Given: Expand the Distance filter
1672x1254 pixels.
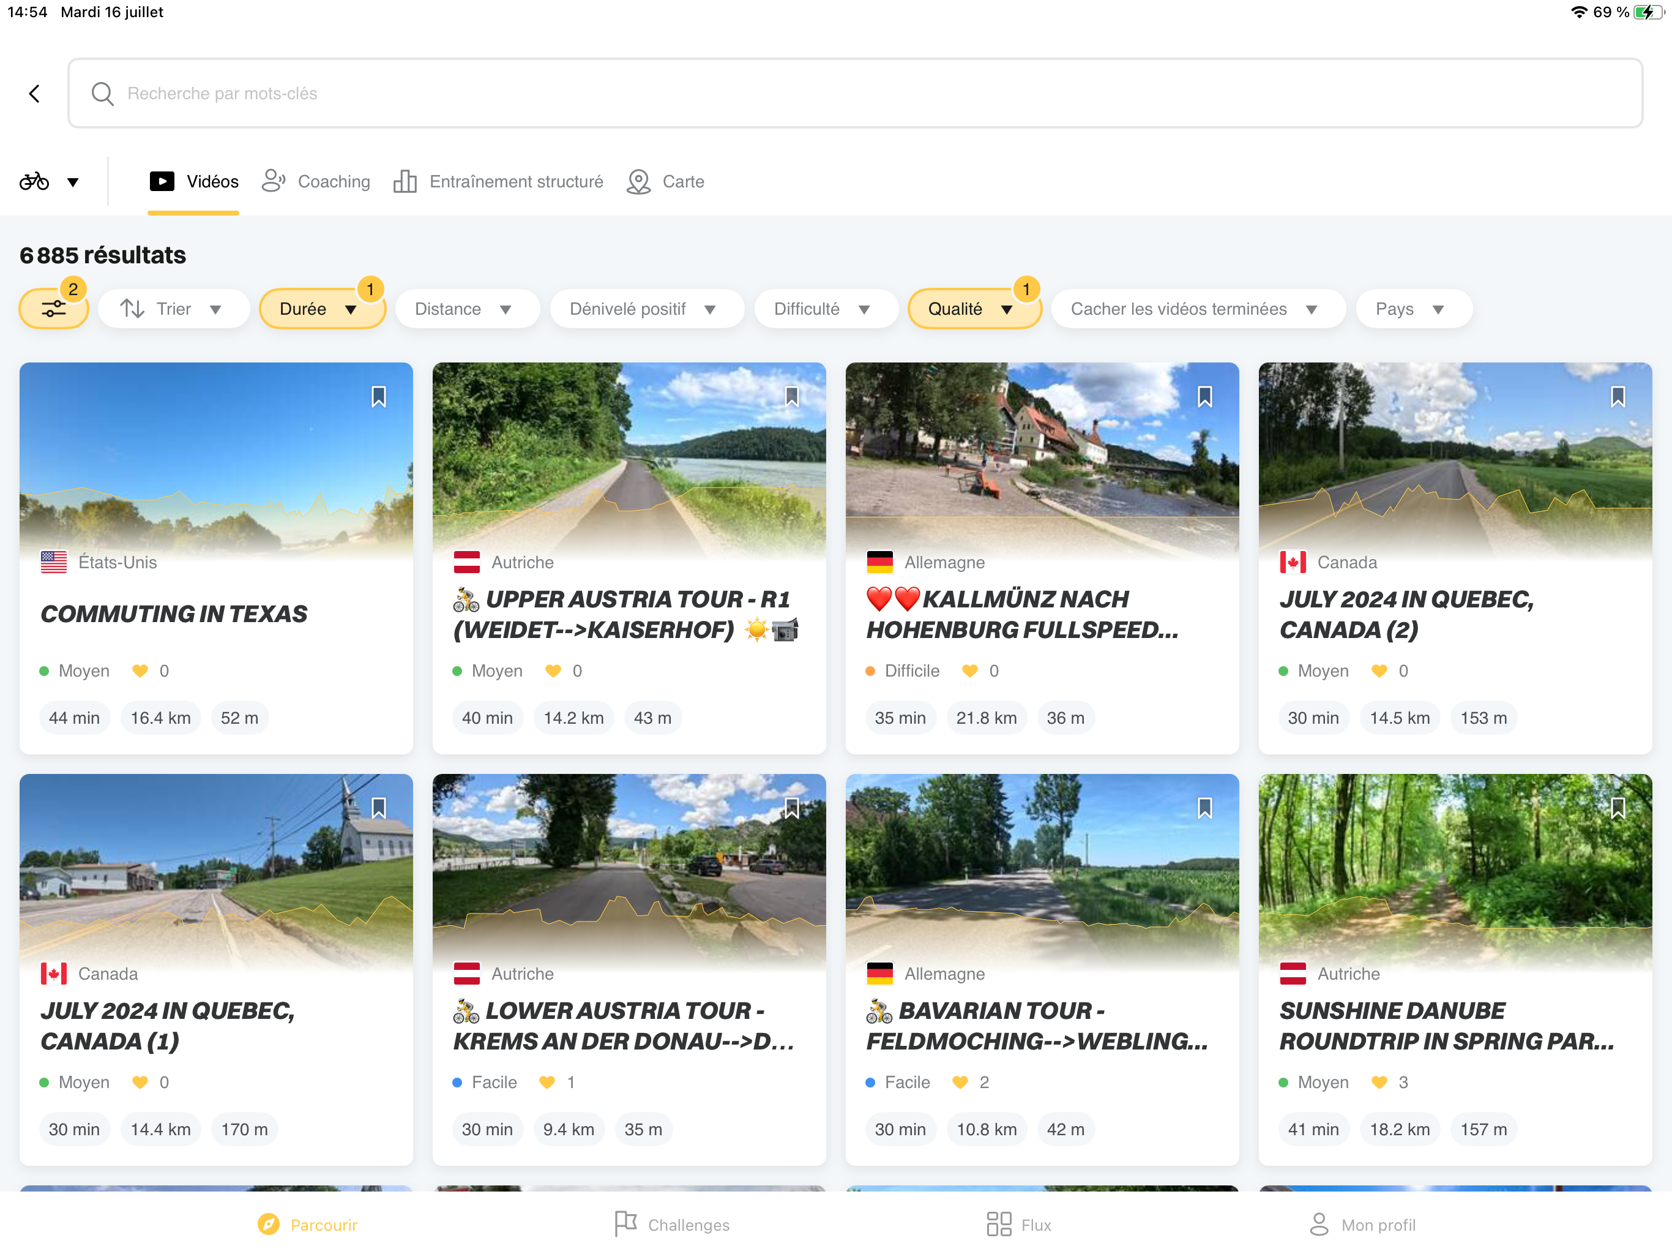Looking at the screenshot, I should pyautogui.click(x=467, y=309).
